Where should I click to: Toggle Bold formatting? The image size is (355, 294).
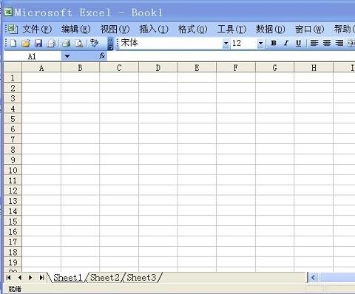click(274, 43)
